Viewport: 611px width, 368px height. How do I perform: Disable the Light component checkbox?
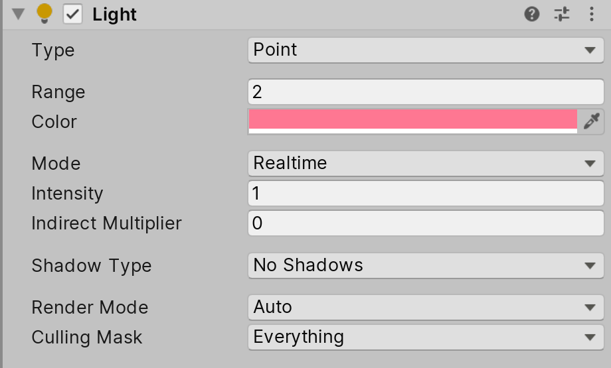click(72, 14)
